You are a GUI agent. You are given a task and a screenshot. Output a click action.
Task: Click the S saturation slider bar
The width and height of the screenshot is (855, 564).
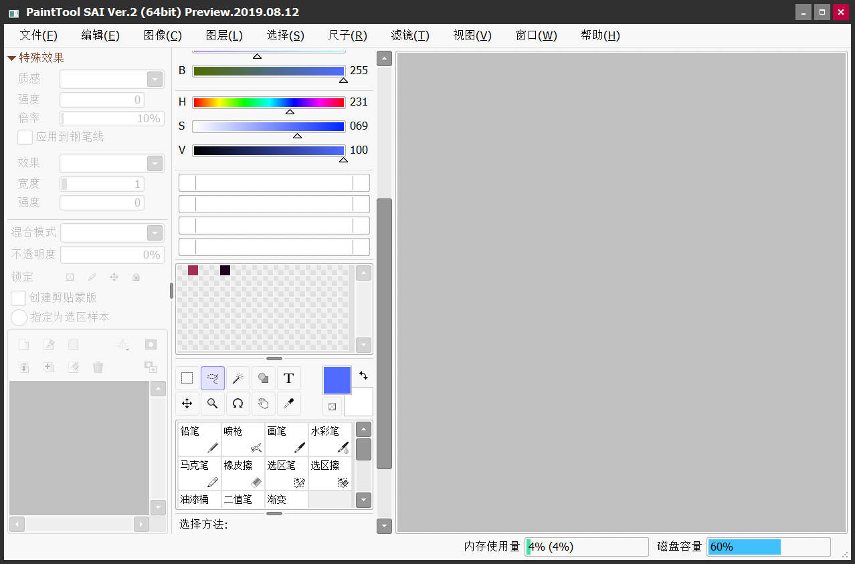[268, 126]
